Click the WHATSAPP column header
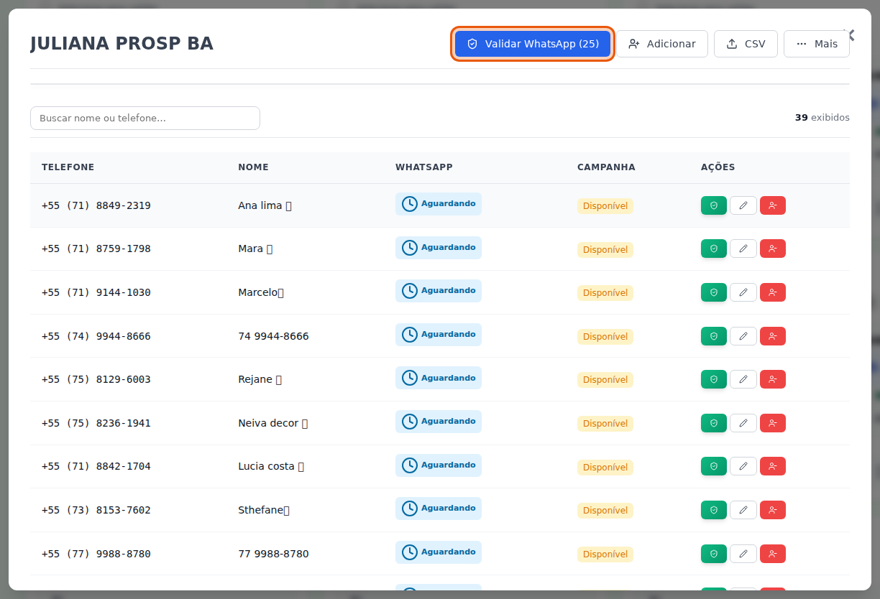The image size is (880, 599). point(424,167)
